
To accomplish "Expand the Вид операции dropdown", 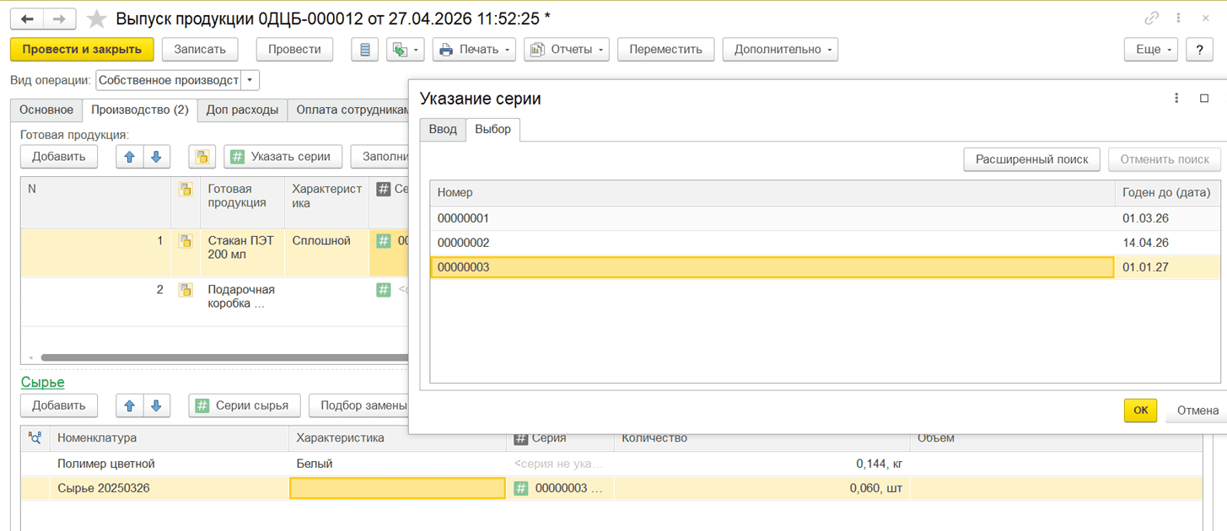I will tap(250, 80).
